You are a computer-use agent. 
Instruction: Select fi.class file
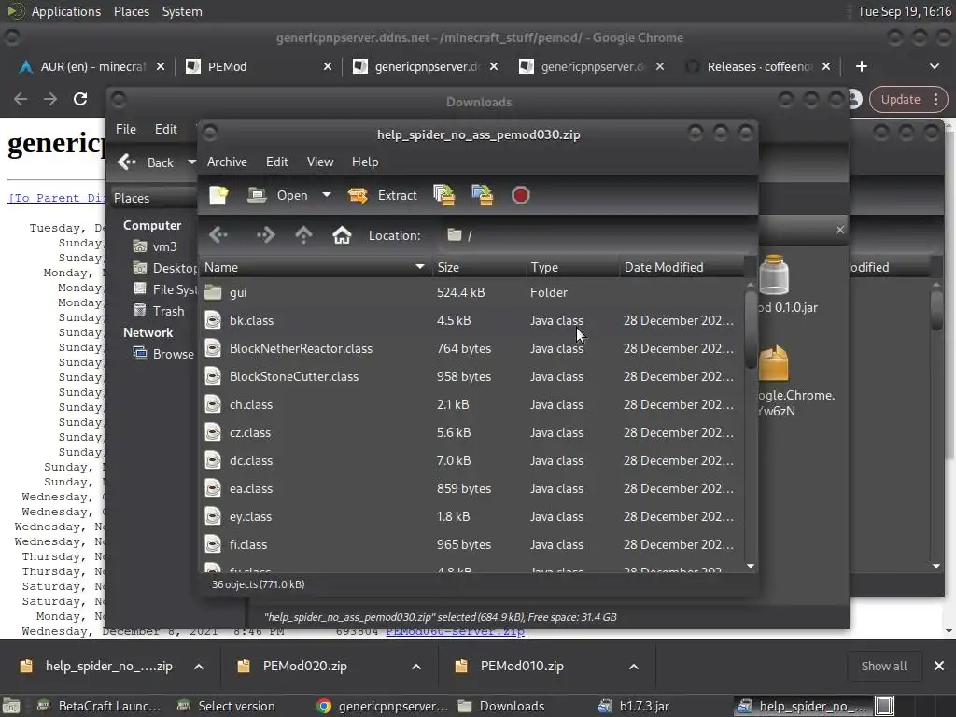pos(471,544)
